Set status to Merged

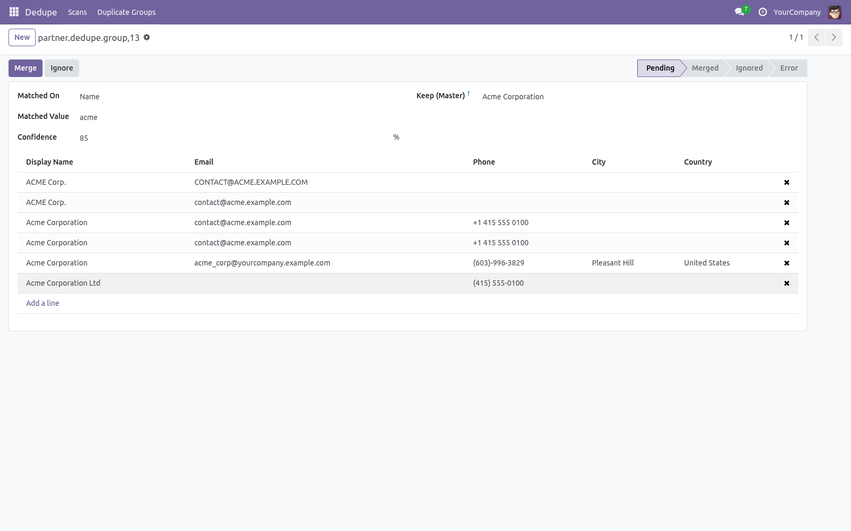pos(705,68)
